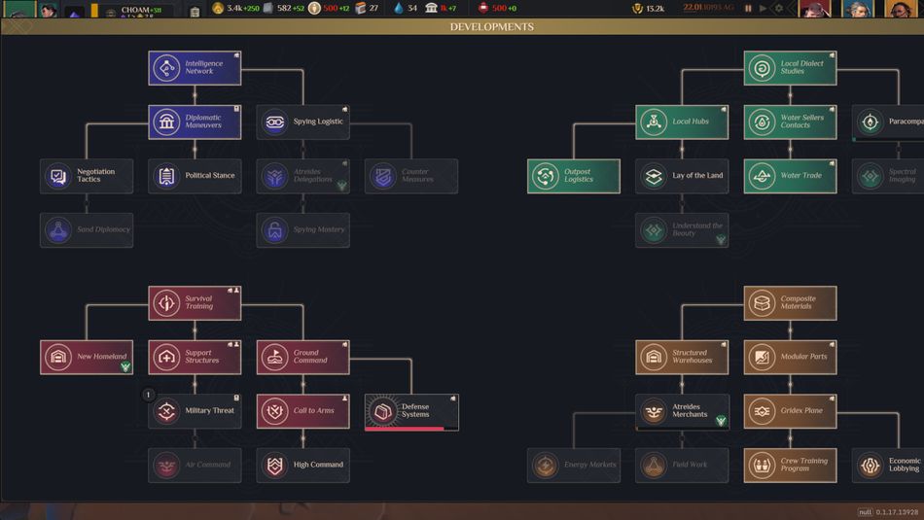Click the influence resource showing 500+0

(497, 8)
